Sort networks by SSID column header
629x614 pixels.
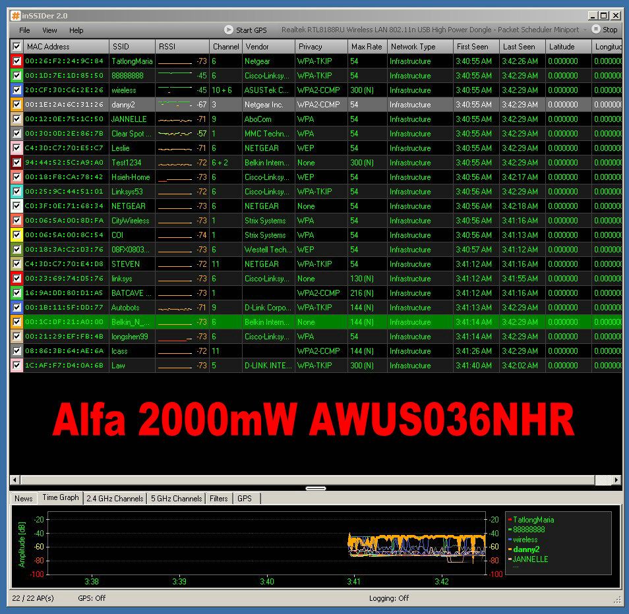click(x=132, y=47)
